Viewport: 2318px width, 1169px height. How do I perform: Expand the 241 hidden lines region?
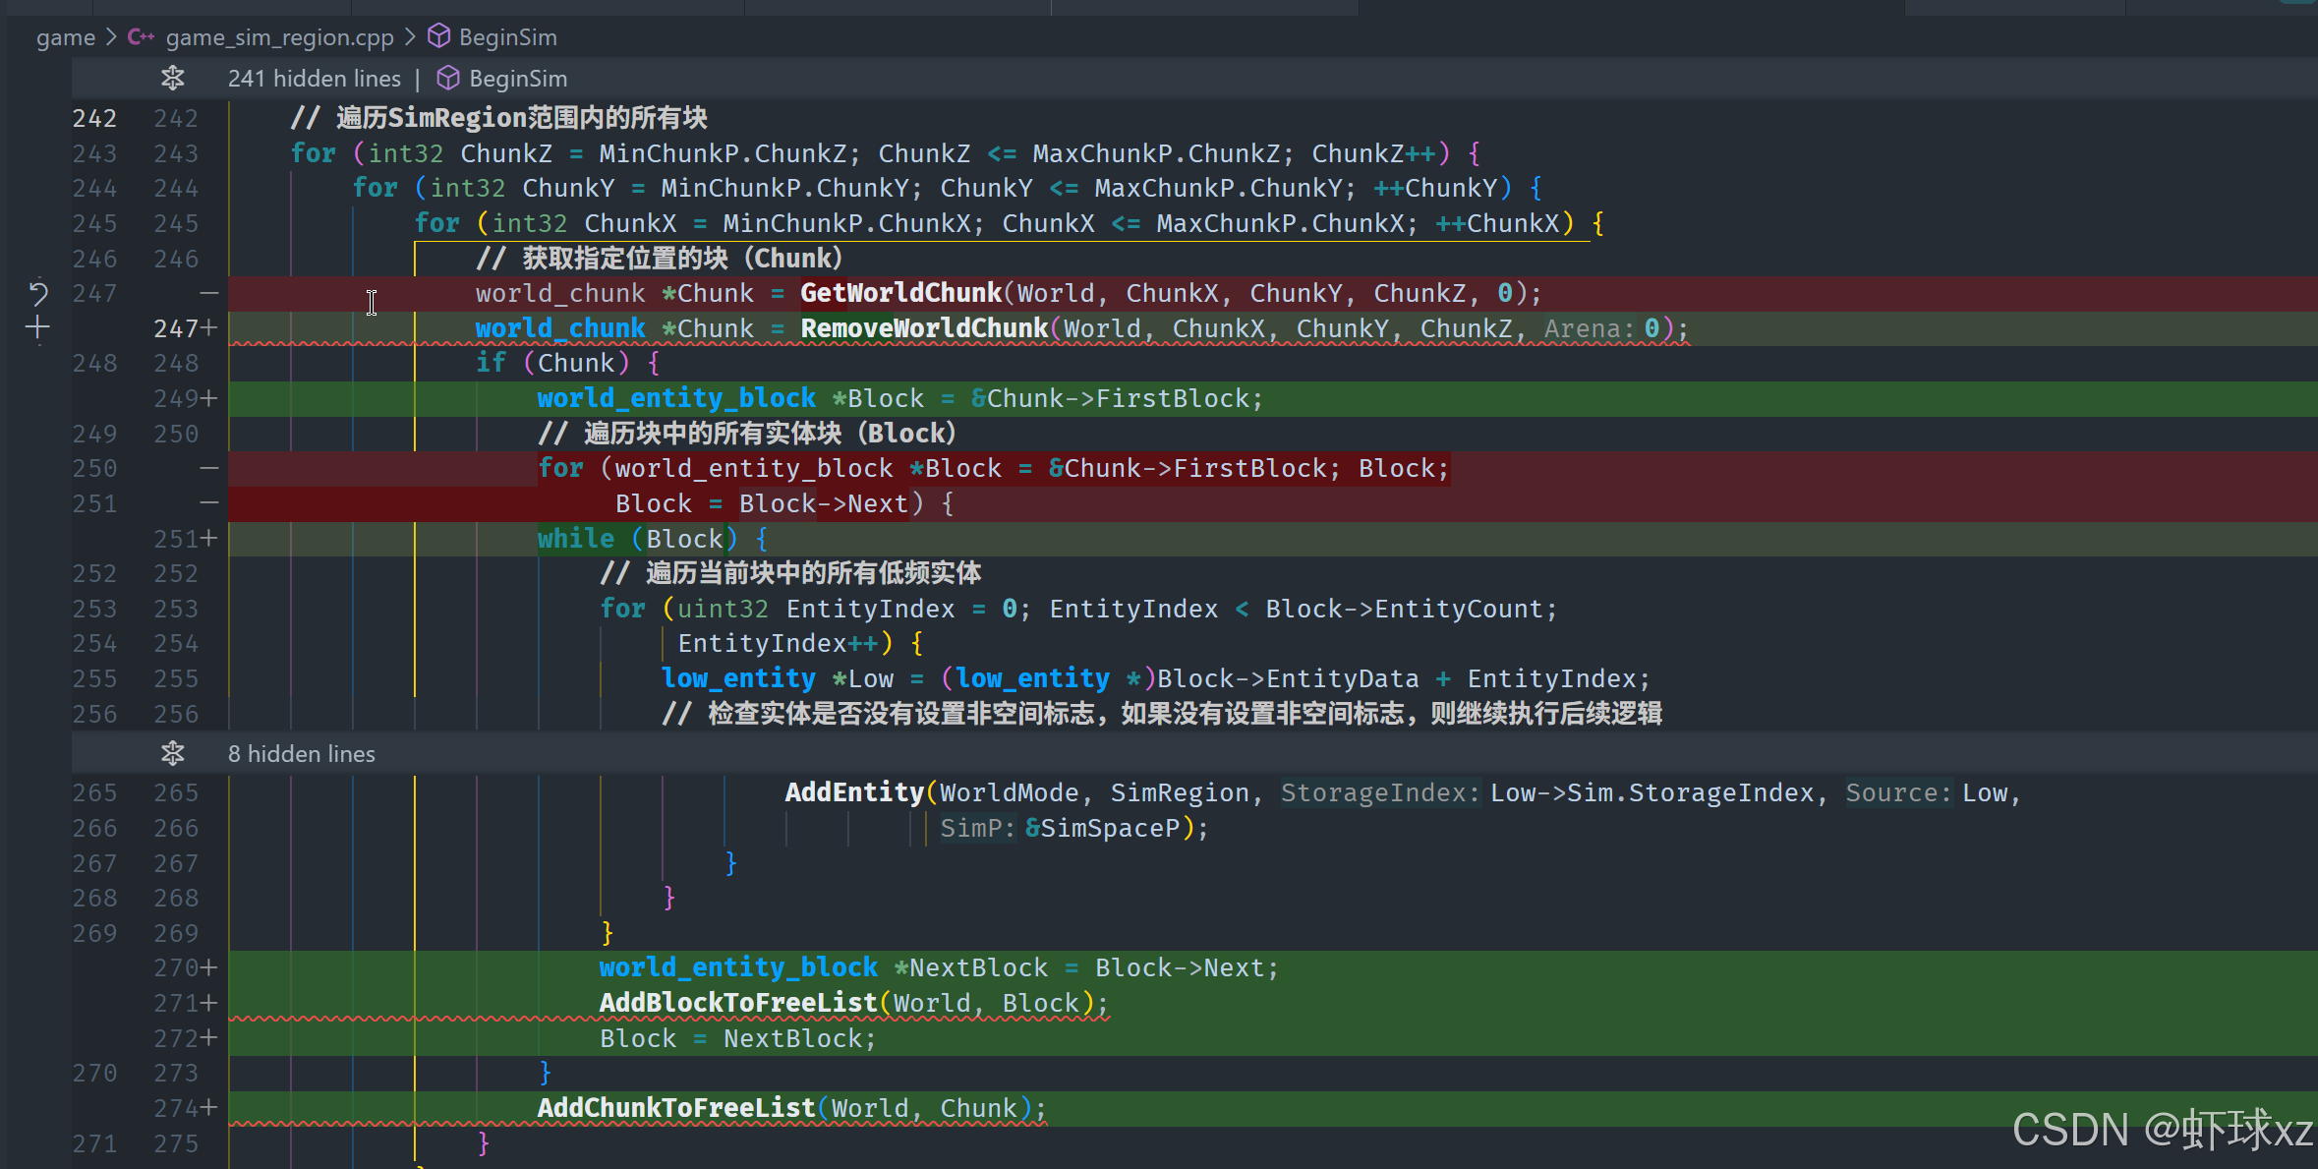pos(315,78)
